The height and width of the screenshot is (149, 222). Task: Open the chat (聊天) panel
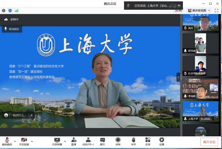click(103, 141)
